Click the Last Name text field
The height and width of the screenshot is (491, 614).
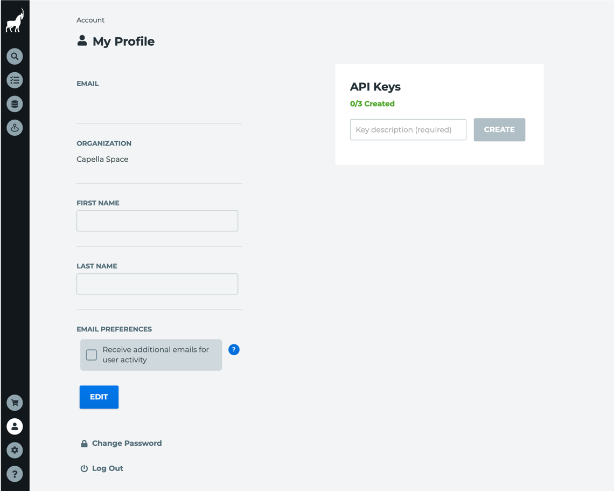pos(157,284)
